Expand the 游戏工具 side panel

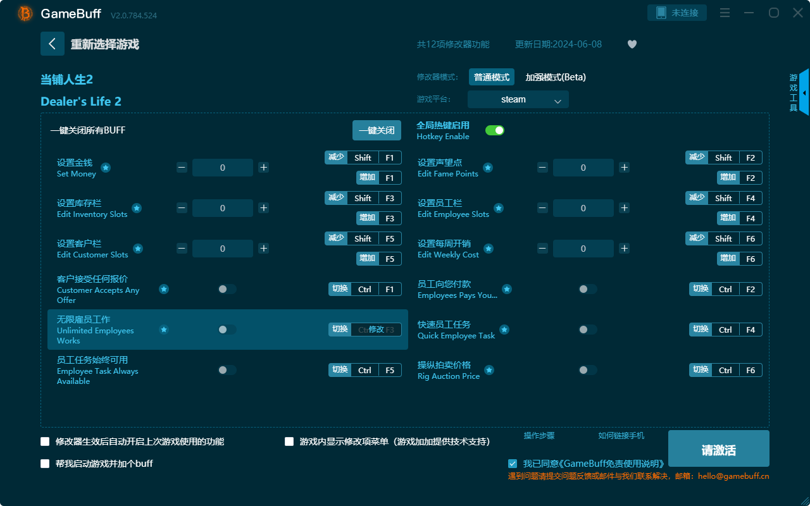803,92
